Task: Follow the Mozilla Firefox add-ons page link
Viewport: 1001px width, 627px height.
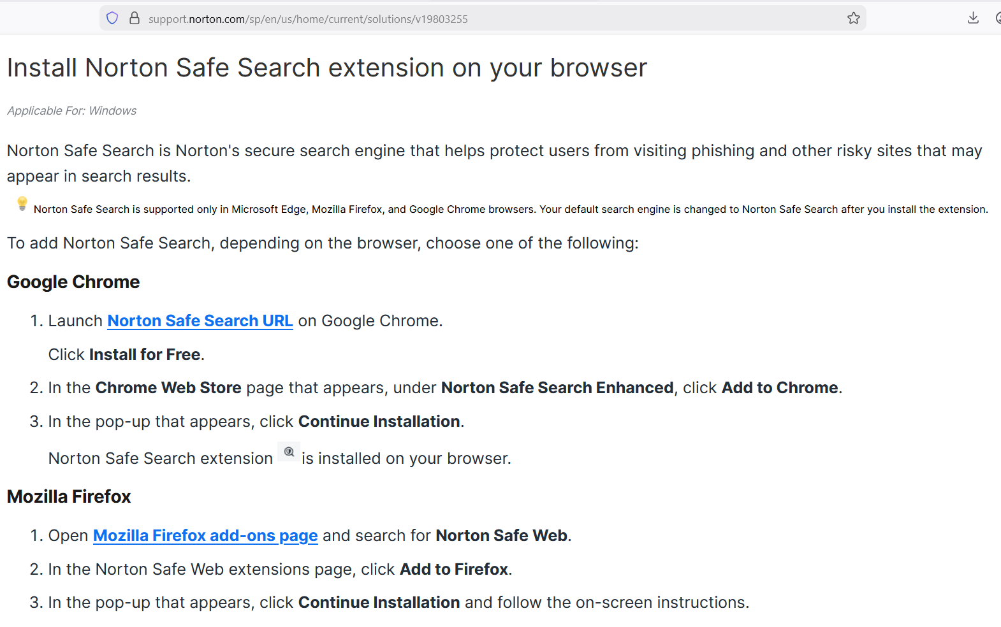Action: (205, 535)
